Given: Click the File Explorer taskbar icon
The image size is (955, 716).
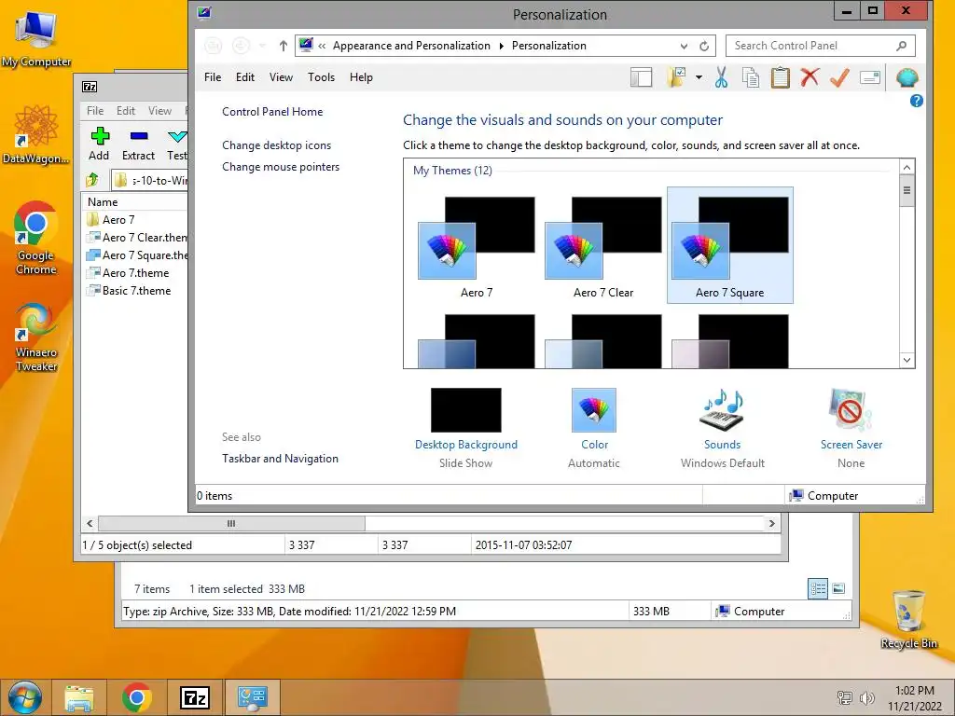Looking at the screenshot, I should click(x=79, y=697).
